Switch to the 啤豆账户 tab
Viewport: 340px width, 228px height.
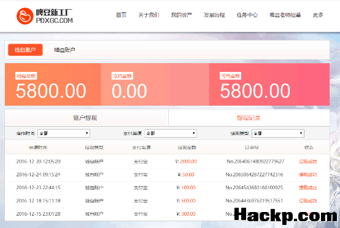(x=64, y=50)
